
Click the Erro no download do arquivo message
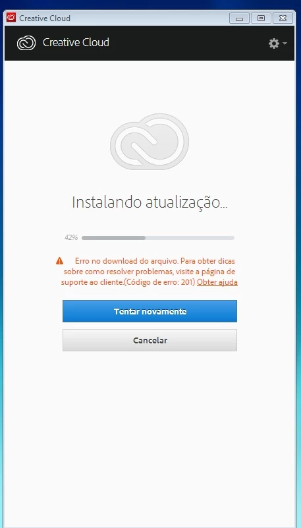[x=127, y=260]
